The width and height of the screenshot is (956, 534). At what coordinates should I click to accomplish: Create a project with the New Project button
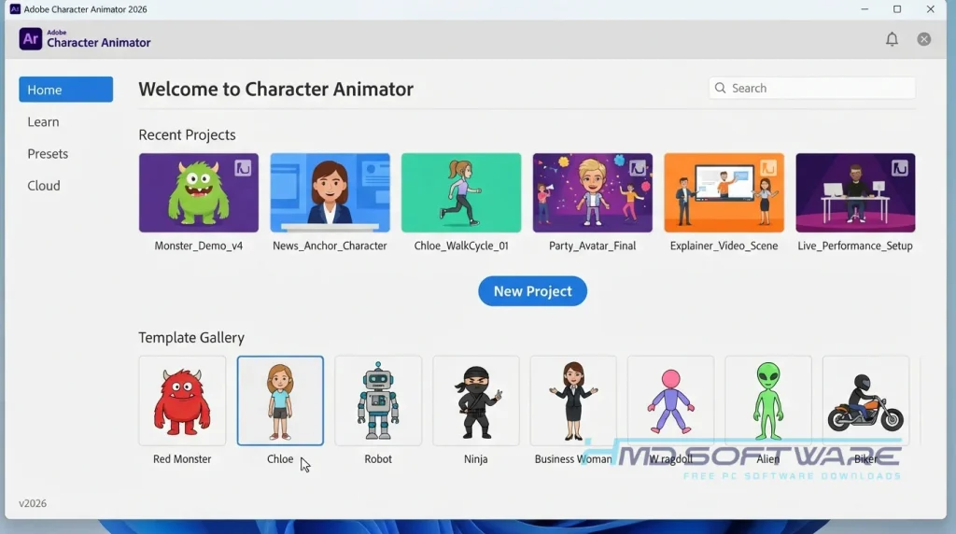coord(532,291)
